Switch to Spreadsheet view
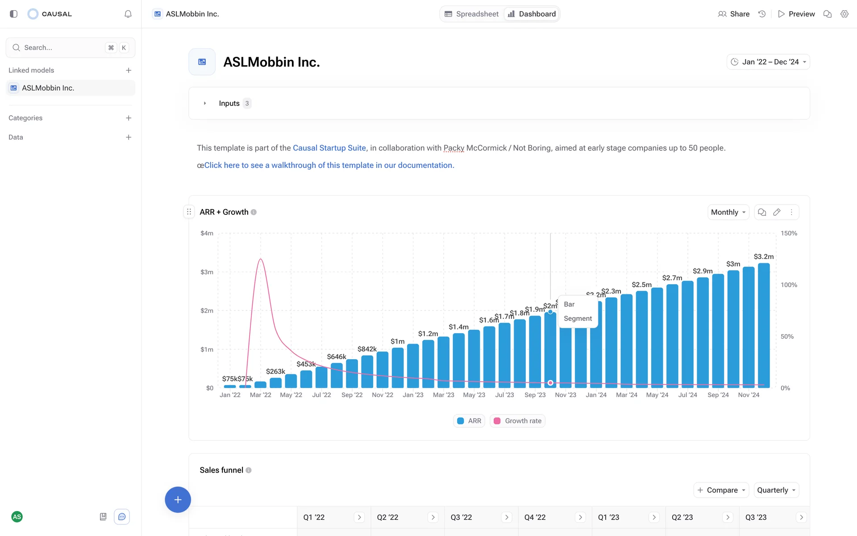The height and width of the screenshot is (536, 857). (x=472, y=14)
